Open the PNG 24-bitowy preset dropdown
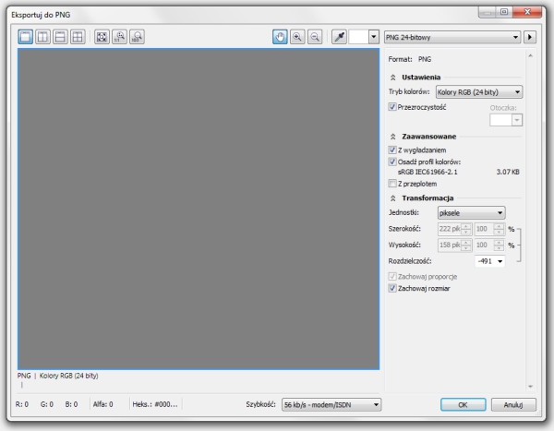Viewport: 554px width, 431px height. [x=452, y=37]
